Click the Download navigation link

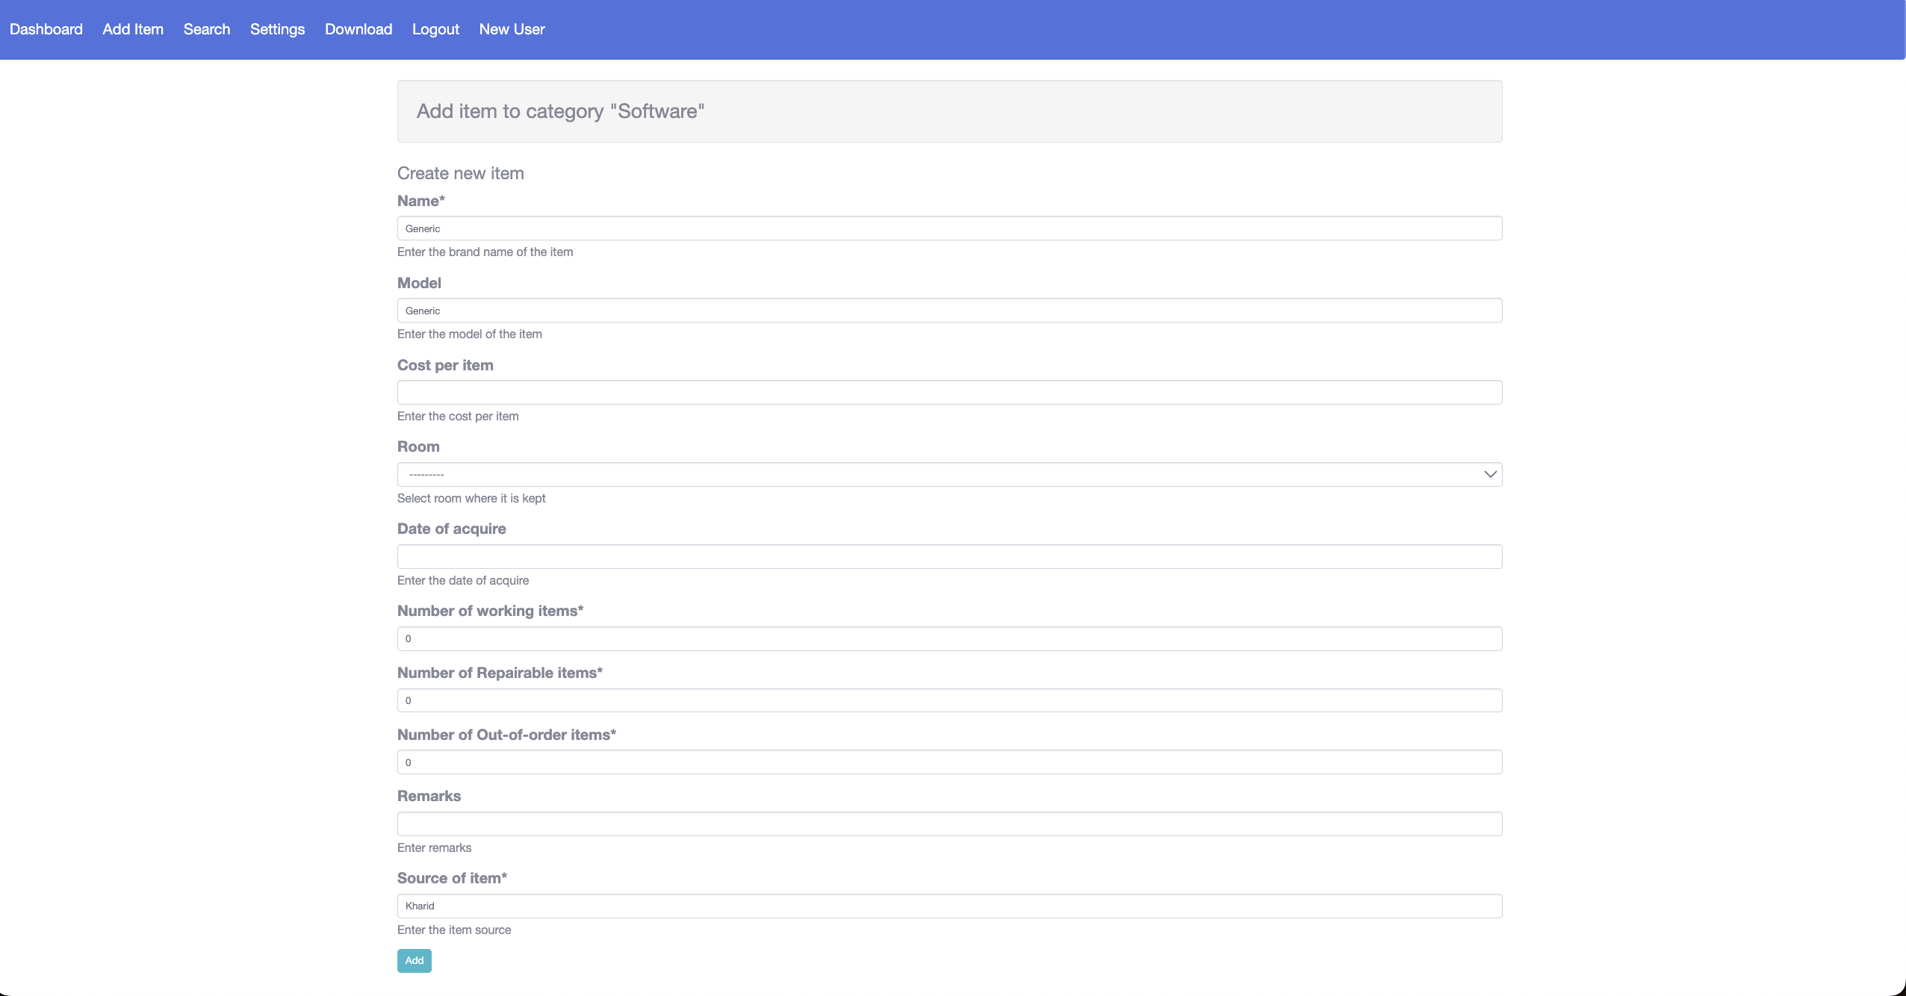(x=358, y=29)
